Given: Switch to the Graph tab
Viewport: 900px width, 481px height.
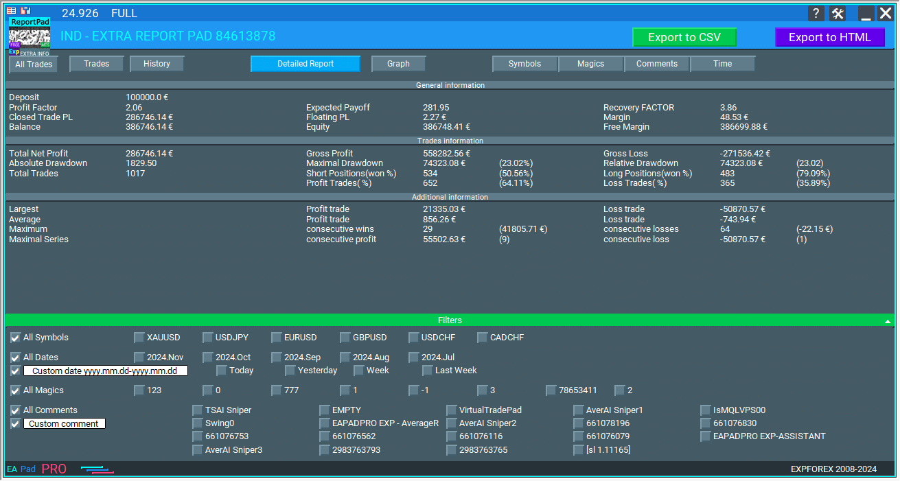Looking at the screenshot, I should pyautogui.click(x=398, y=64).
